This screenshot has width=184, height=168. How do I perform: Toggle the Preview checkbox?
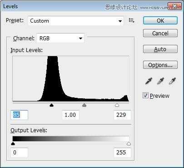[145, 96]
